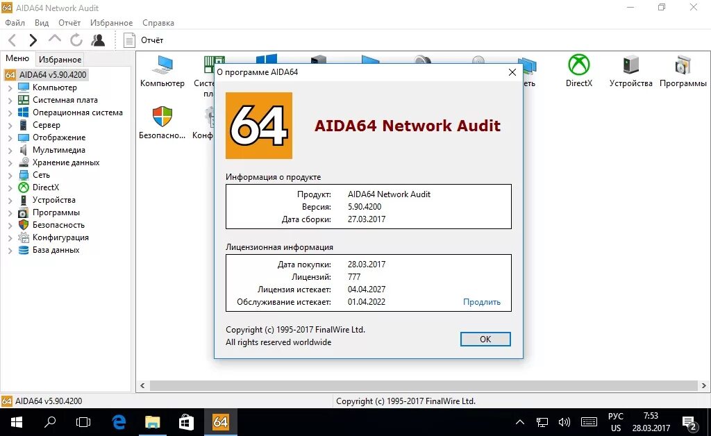The width and height of the screenshot is (711, 436).
Task: Select Хранение данных in the tree
Action: point(58,162)
